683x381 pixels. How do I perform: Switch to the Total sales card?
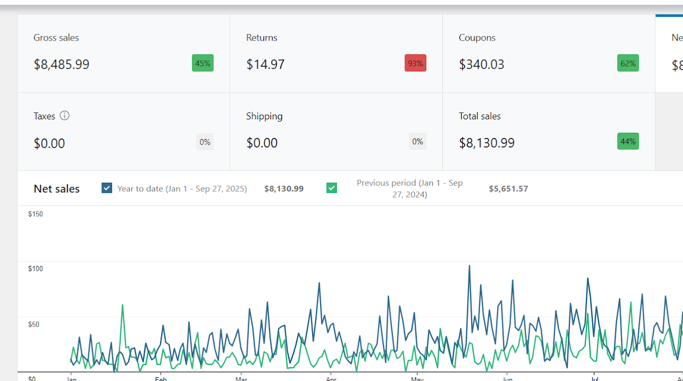549,132
